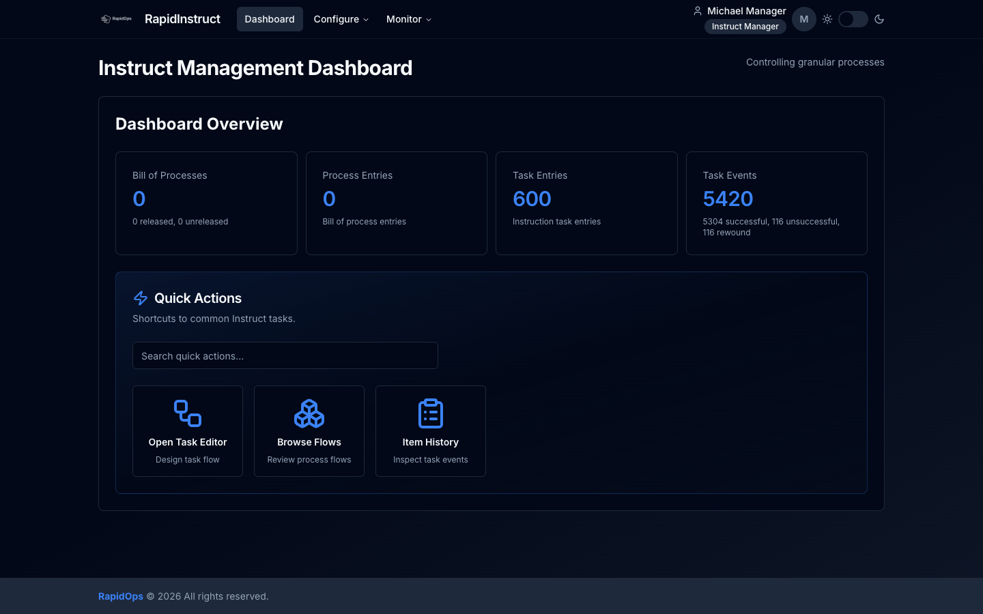Click the Item History clipboard icon
Screen dimensions: 983x614
tap(431, 413)
